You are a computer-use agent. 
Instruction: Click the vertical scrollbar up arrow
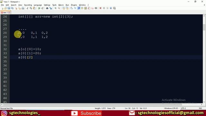tap(204, 16)
